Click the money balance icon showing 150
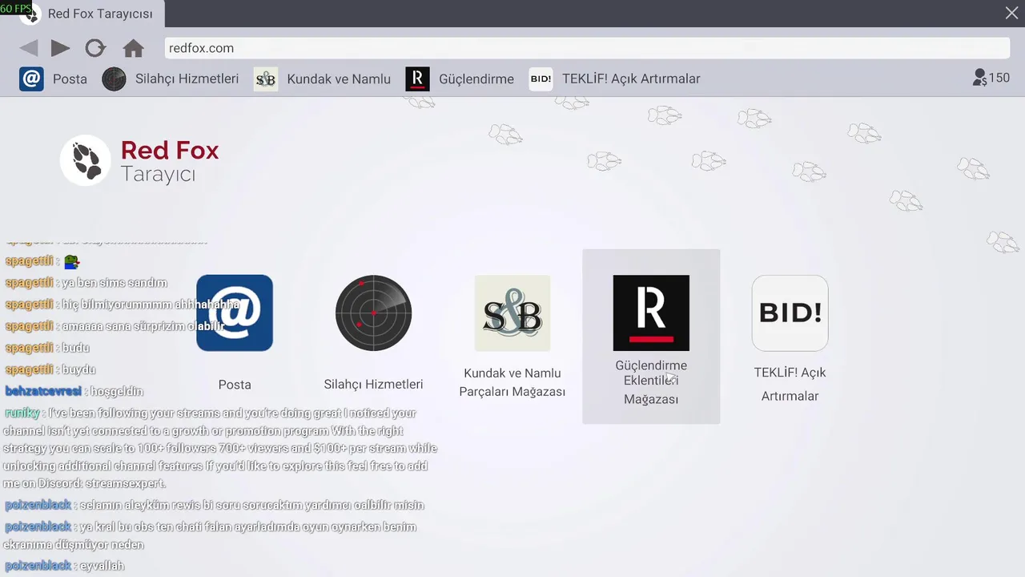The height and width of the screenshot is (577, 1025). tap(979, 78)
